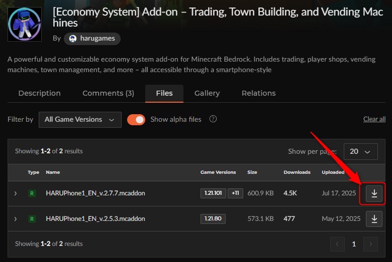Download HARUPhone1_EN_v.2.5.3.mcaddon file

[x=374, y=219]
